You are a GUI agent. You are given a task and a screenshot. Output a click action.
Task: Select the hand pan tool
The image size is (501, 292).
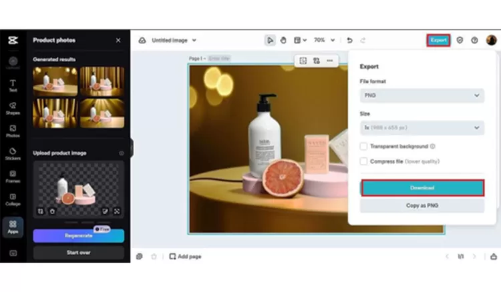(x=283, y=40)
